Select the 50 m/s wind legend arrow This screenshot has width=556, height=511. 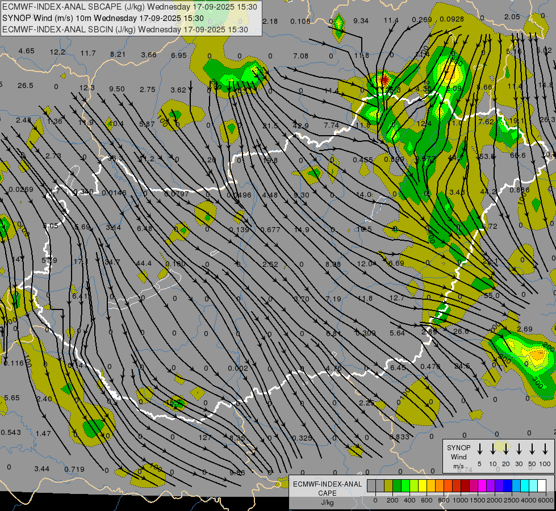click(532, 449)
